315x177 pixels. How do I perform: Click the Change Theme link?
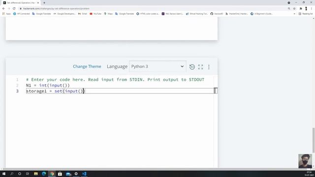point(87,66)
